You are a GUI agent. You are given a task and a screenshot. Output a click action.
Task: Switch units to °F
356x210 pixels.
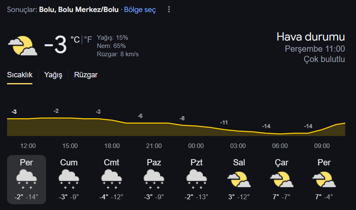[88, 40]
